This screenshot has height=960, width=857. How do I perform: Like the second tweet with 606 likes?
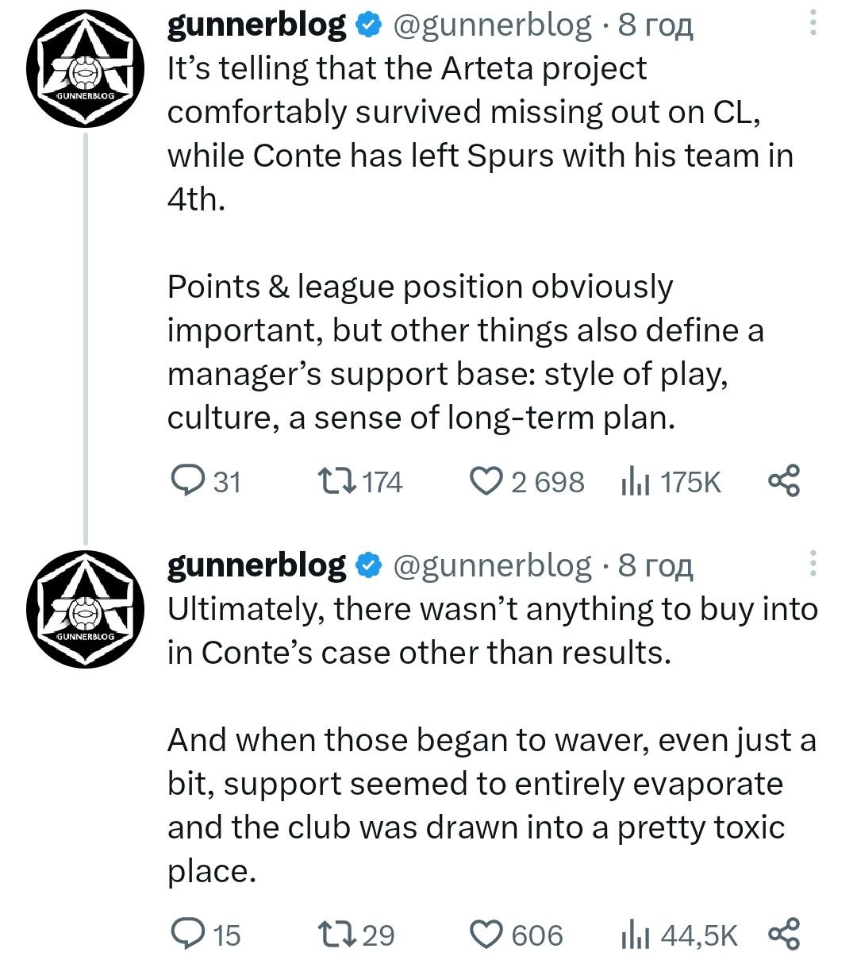click(486, 935)
